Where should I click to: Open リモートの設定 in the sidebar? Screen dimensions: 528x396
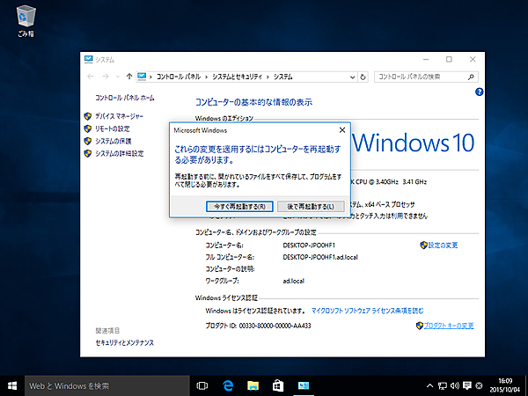pos(113,128)
